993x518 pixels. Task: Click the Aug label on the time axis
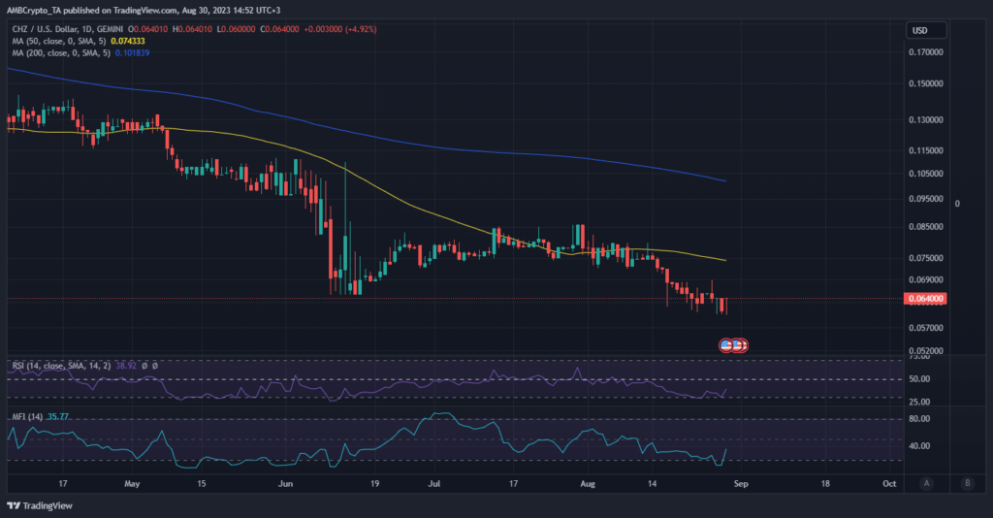click(588, 482)
